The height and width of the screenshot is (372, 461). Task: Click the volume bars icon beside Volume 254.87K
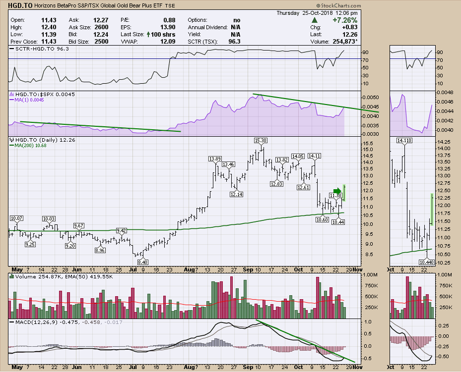click(12, 276)
